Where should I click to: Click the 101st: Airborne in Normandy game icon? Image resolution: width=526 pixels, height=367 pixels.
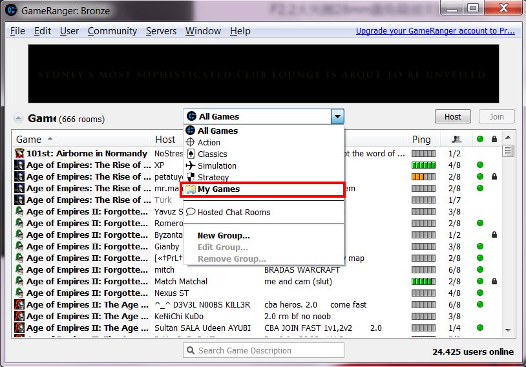(19, 153)
